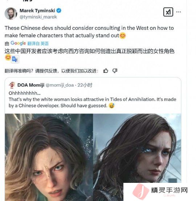Open DOA Momiji's small avatar

[12, 85]
